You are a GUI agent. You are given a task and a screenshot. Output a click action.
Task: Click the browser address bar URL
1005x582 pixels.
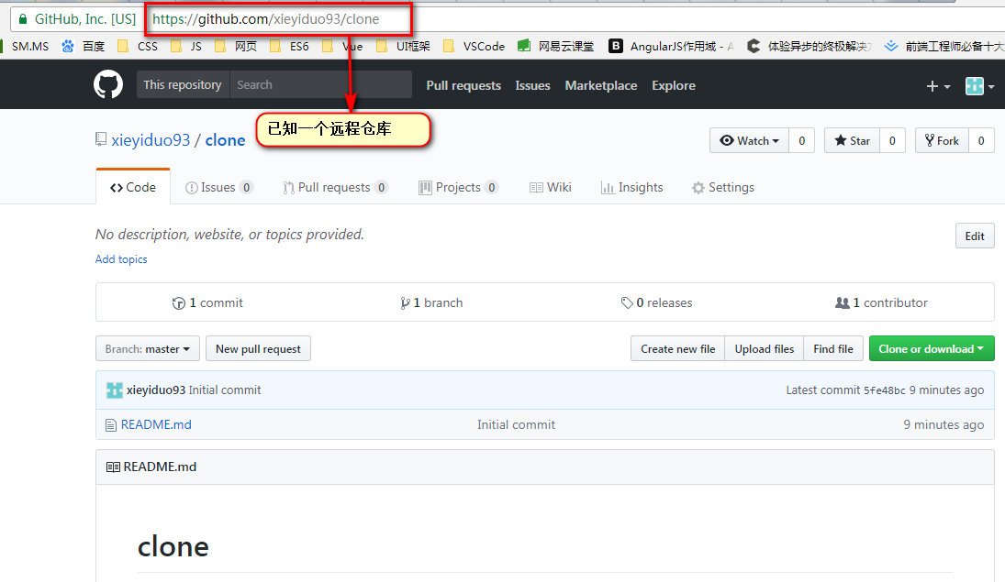pos(265,19)
